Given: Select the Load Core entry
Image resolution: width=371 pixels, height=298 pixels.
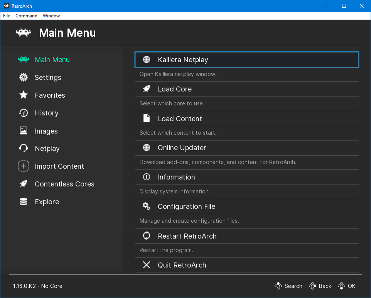Looking at the screenshot, I should click(247, 89).
